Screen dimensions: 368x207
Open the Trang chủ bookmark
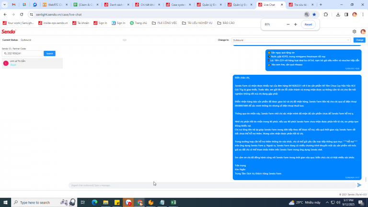click(x=138, y=23)
